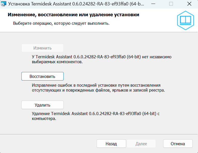Click the installer icon in the title bar
Viewport: 198px width, 153px height.
(4, 4)
